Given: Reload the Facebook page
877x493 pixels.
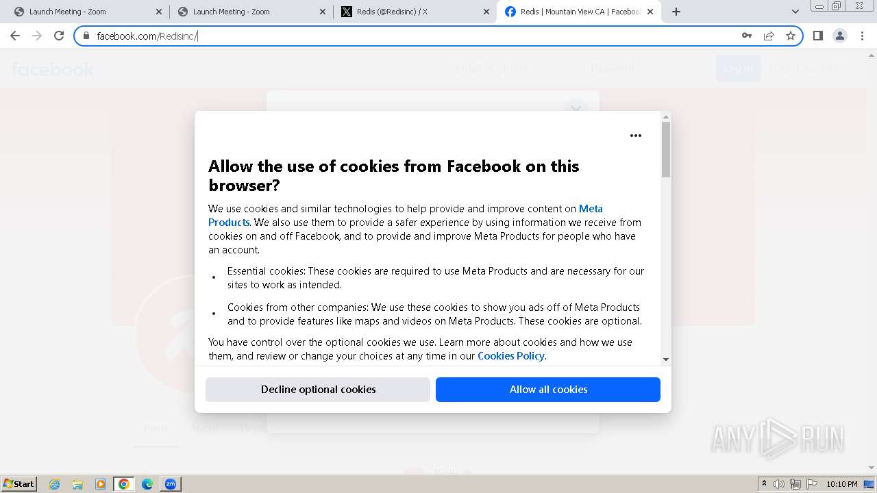Looking at the screenshot, I should click(x=59, y=36).
